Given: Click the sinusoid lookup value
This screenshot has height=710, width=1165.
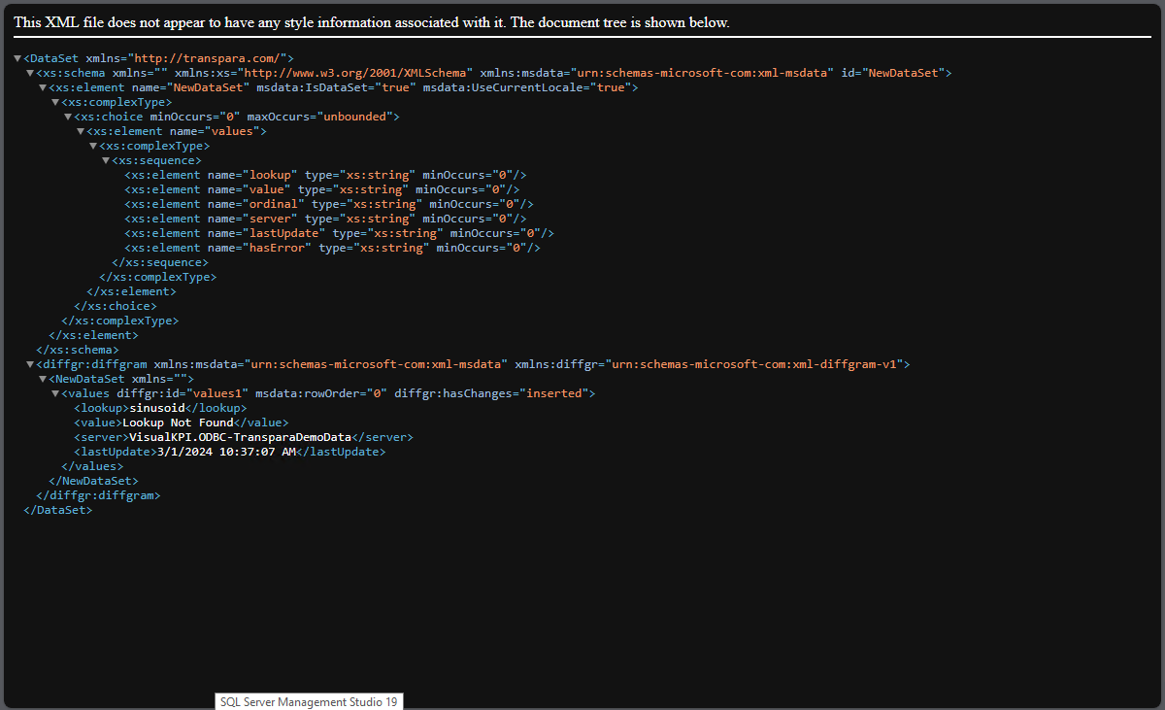Looking at the screenshot, I should 156,408.
